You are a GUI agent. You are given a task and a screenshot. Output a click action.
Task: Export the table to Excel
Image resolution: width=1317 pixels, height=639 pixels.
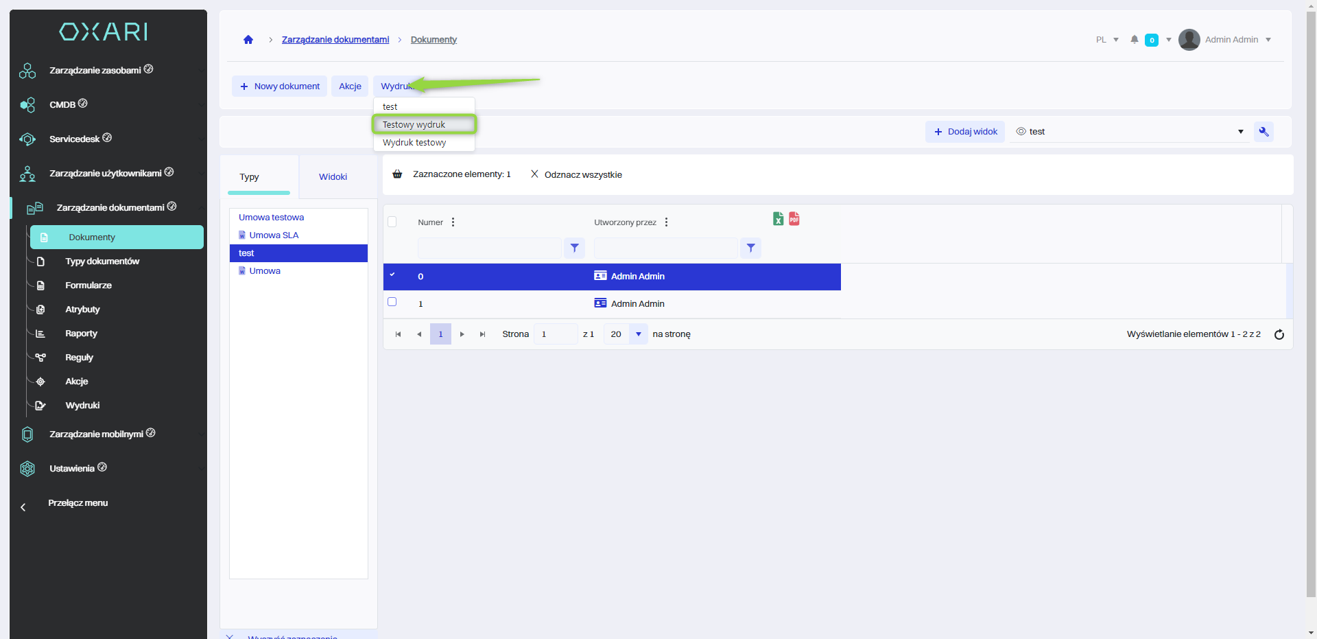click(x=778, y=219)
